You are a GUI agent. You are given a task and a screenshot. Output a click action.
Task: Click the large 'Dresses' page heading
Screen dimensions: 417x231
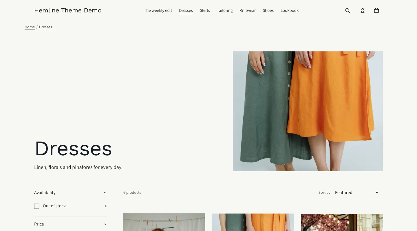tap(73, 149)
